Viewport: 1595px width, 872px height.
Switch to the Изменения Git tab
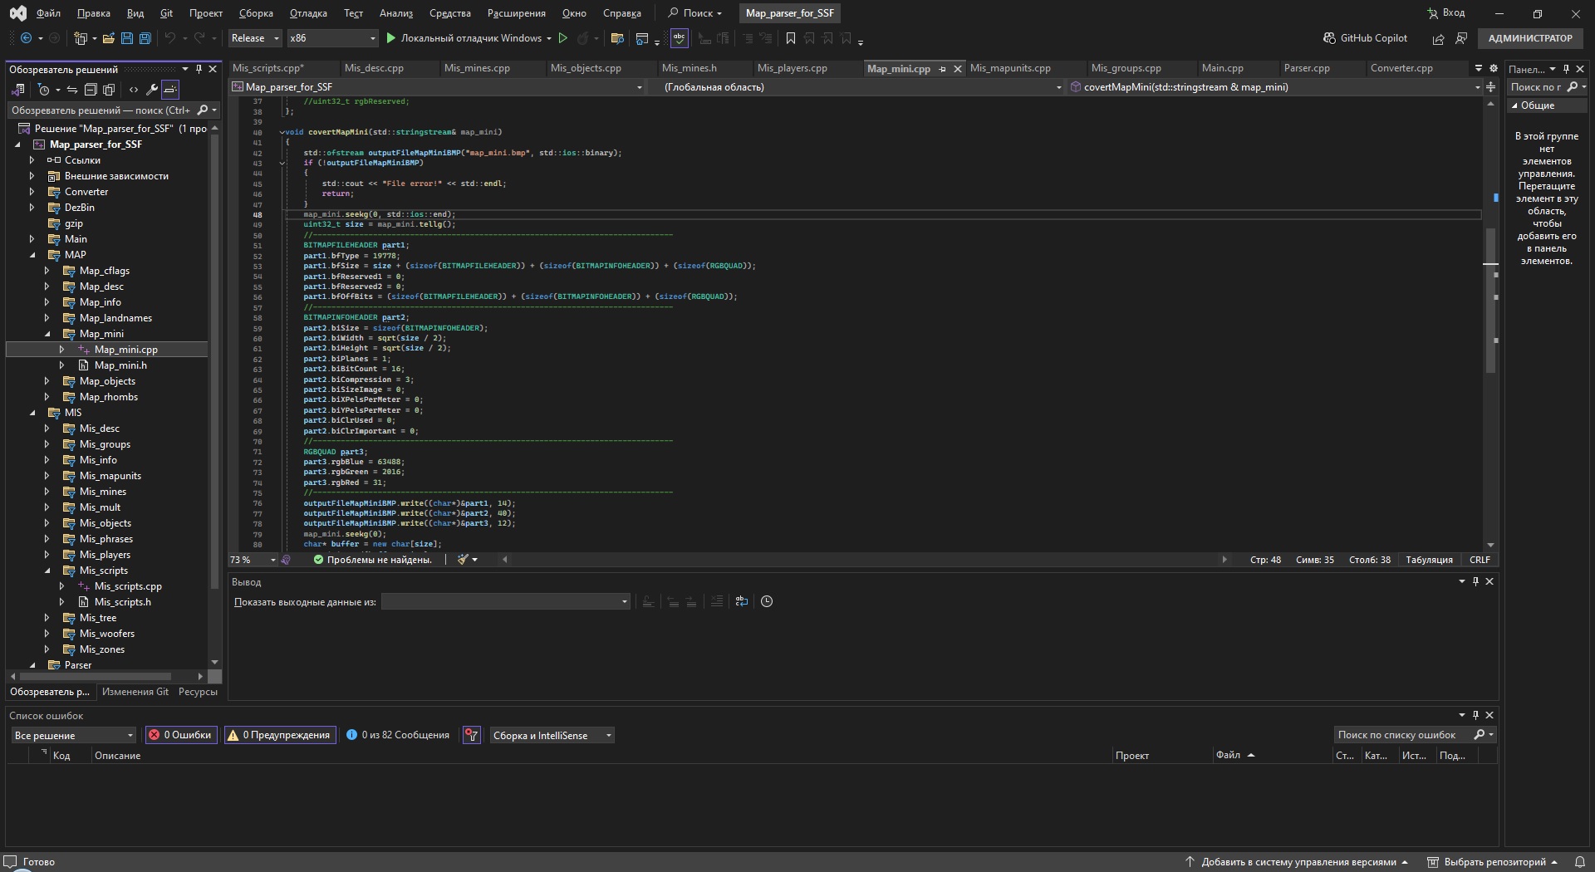click(135, 692)
